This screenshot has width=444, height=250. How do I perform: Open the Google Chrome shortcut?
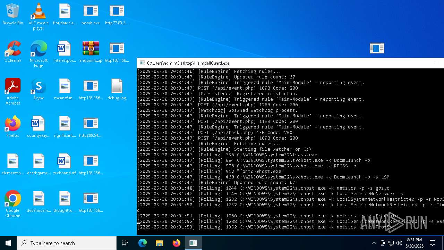[13, 204]
